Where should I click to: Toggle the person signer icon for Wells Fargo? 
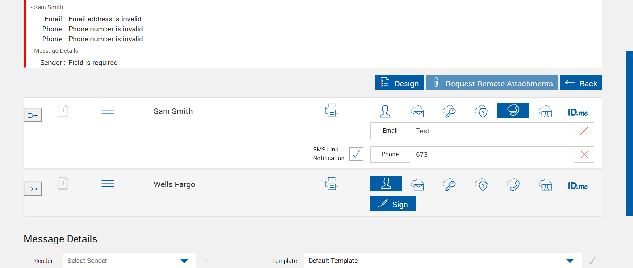[386, 184]
